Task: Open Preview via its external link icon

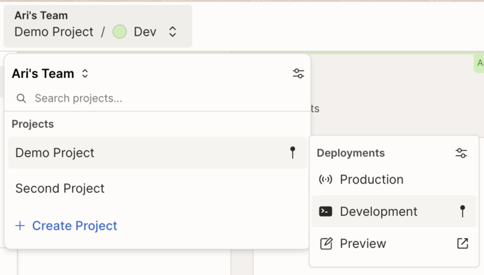Action: [x=462, y=243]
